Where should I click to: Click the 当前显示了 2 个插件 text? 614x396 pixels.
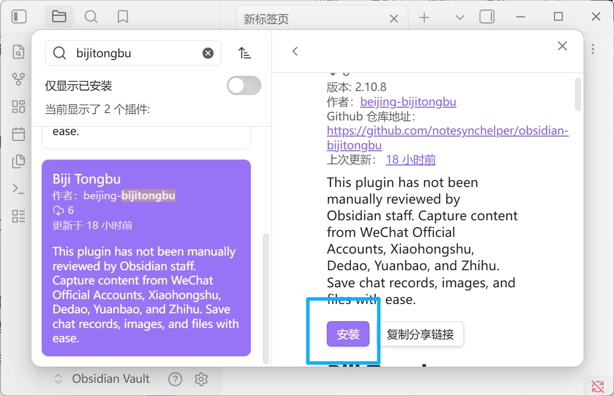[98, 109]
